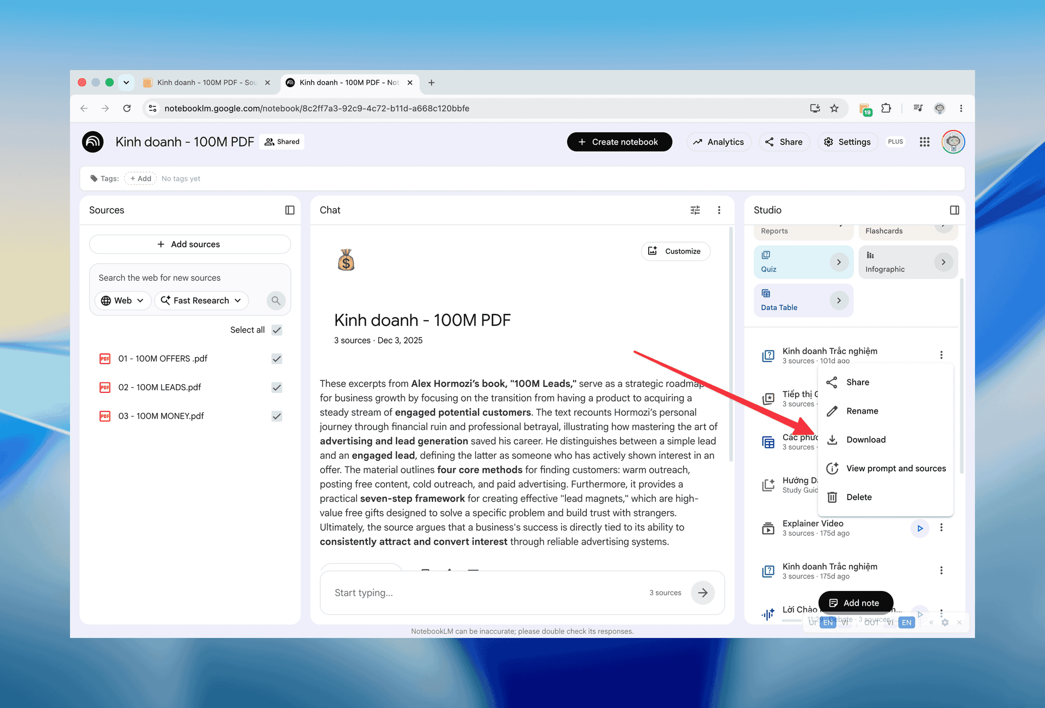Open Chrome tab search dropdown arrow

coord(126,83)
